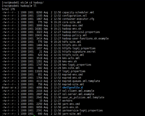Click hdfs-site.xml in the file list

(72, 42)
